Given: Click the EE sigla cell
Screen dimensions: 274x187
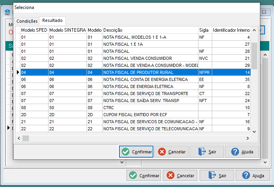Looking at the screenshot, I should [x=205, y=79].
